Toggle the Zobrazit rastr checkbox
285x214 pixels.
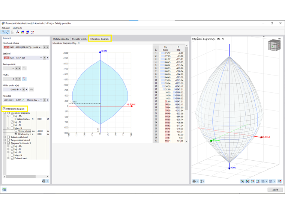12,158
